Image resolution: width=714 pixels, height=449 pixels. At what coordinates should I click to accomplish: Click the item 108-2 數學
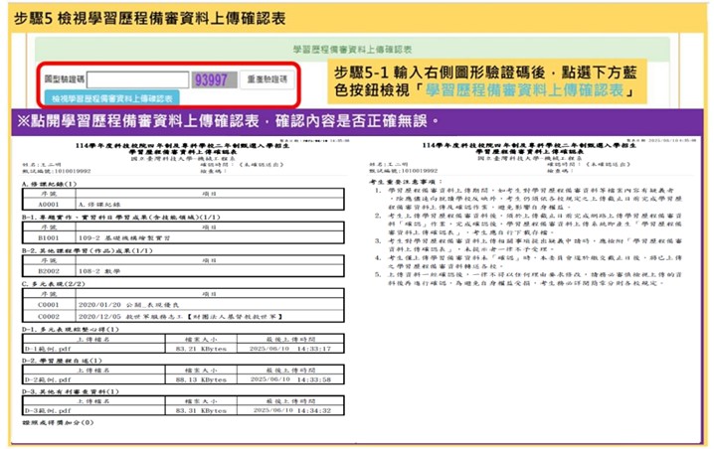(x=99, y=271)
